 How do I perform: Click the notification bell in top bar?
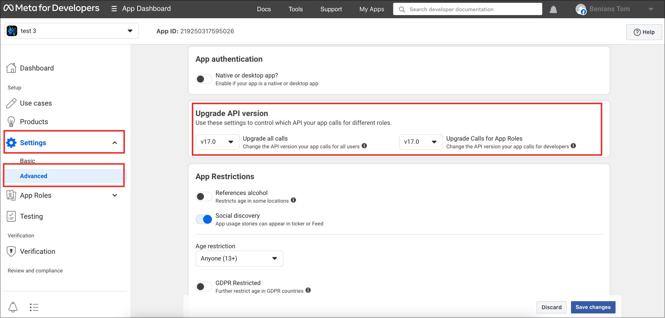pos(553,9)
